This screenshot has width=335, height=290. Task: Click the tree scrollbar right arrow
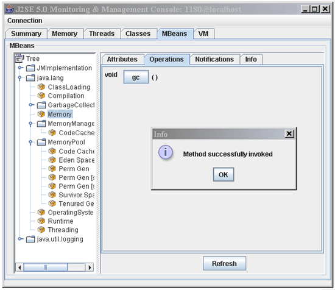pos(90,267)
